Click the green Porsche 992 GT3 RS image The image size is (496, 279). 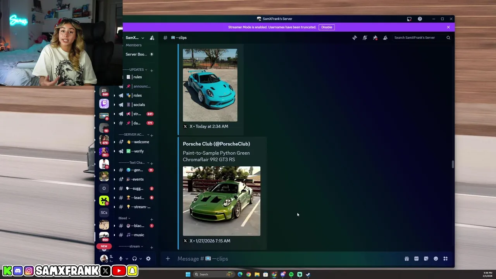click(x=222, y=201)
